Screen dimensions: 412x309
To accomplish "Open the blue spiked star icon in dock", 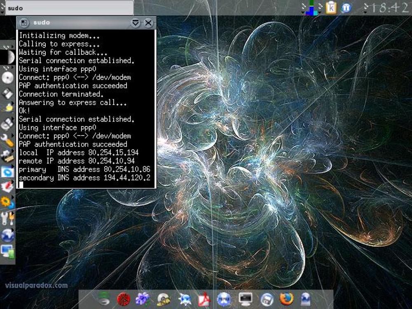I will pyautogui.click(x=185, y=300).
